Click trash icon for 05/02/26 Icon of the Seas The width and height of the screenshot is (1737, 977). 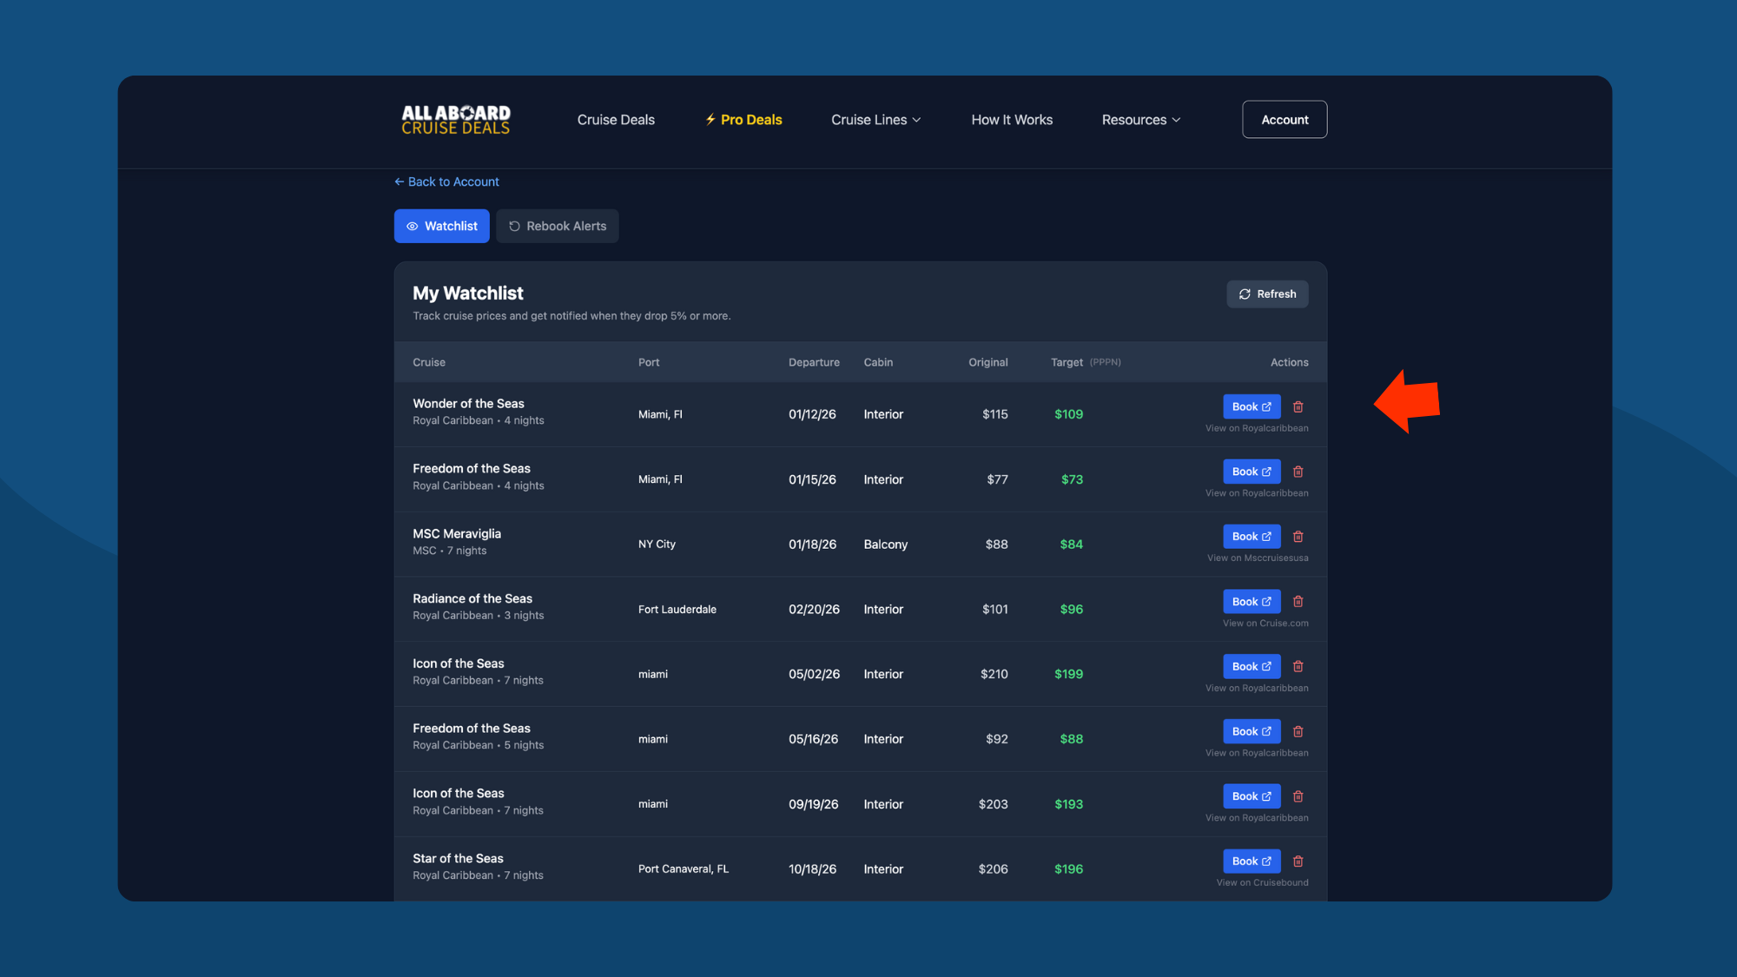pyautogui.click(x=1298, y=667)
